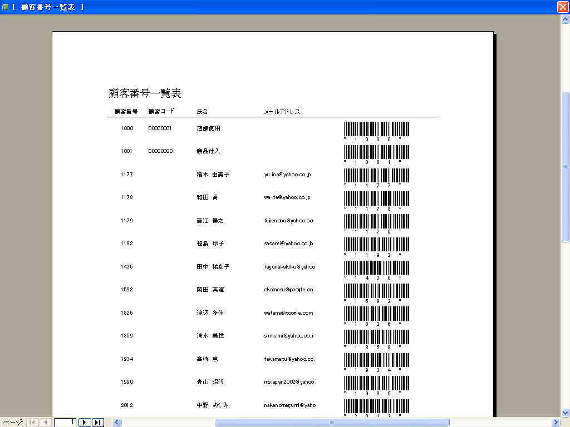Click the barcode for customer 1592
This screenshot has height=427, width=570.
click(377, 293)
